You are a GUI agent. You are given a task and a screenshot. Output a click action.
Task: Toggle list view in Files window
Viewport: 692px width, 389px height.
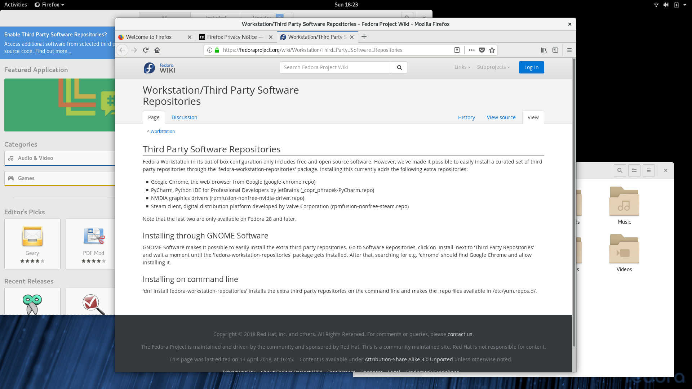coord(634,170)
